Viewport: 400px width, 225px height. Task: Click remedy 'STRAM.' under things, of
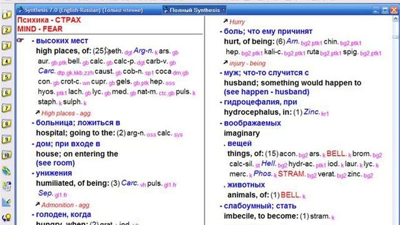[292, 174]
